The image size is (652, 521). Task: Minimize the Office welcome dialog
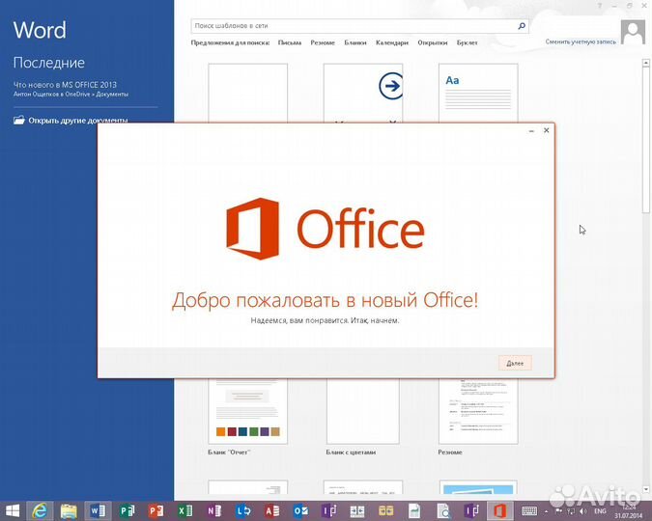coord(531,131)
